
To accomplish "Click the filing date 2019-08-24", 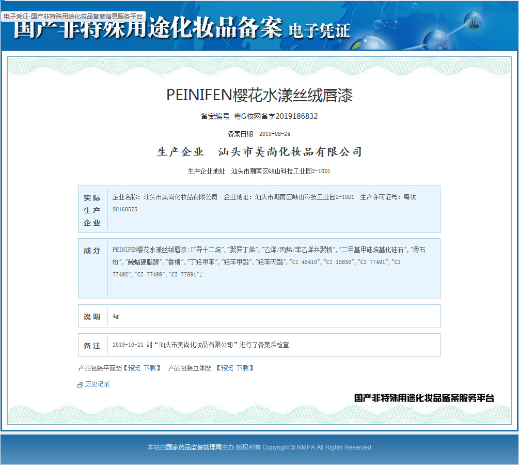I will pyautogui.click(x=275, y=134).
